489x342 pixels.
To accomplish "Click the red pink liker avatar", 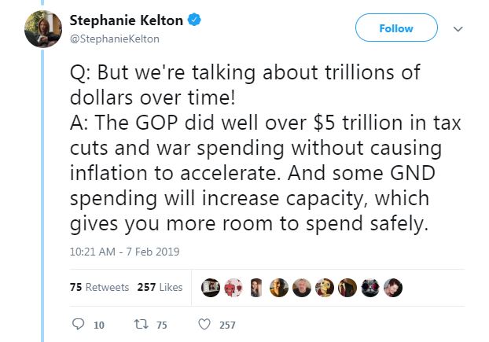I will coord(233,288).
